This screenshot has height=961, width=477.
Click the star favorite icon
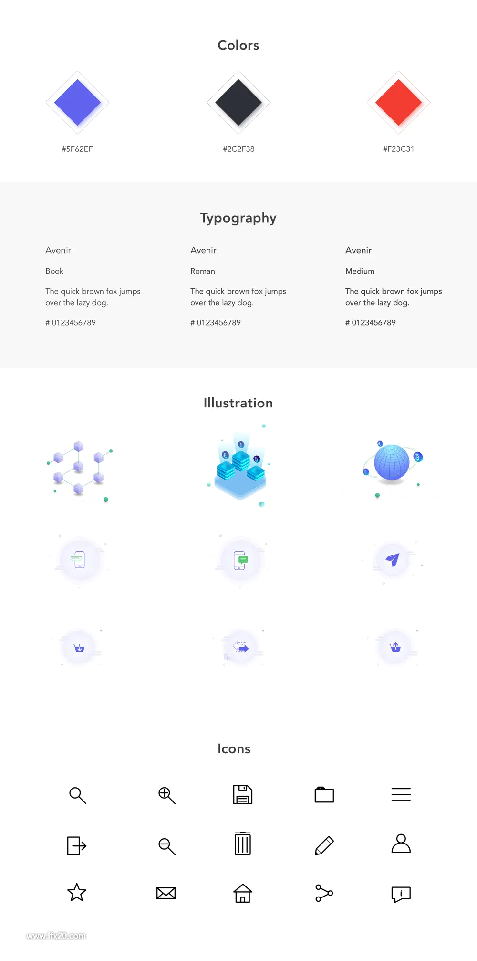click(x=77, y=892)
